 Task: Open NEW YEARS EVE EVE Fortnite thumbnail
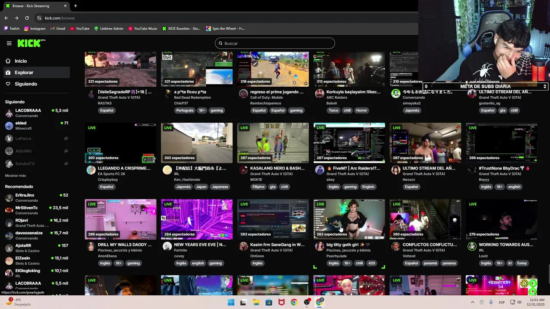point(197,219)
